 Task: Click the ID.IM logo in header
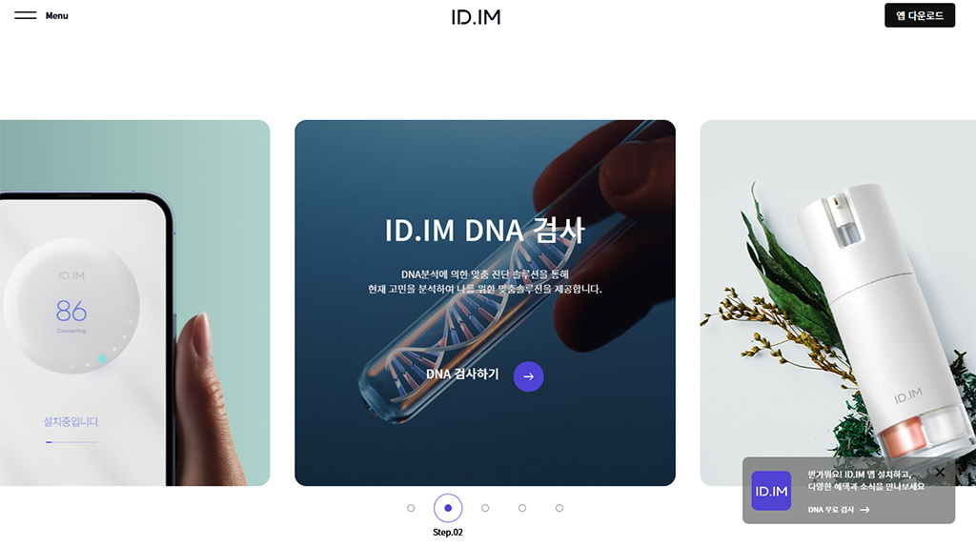[x=477, y=17]
